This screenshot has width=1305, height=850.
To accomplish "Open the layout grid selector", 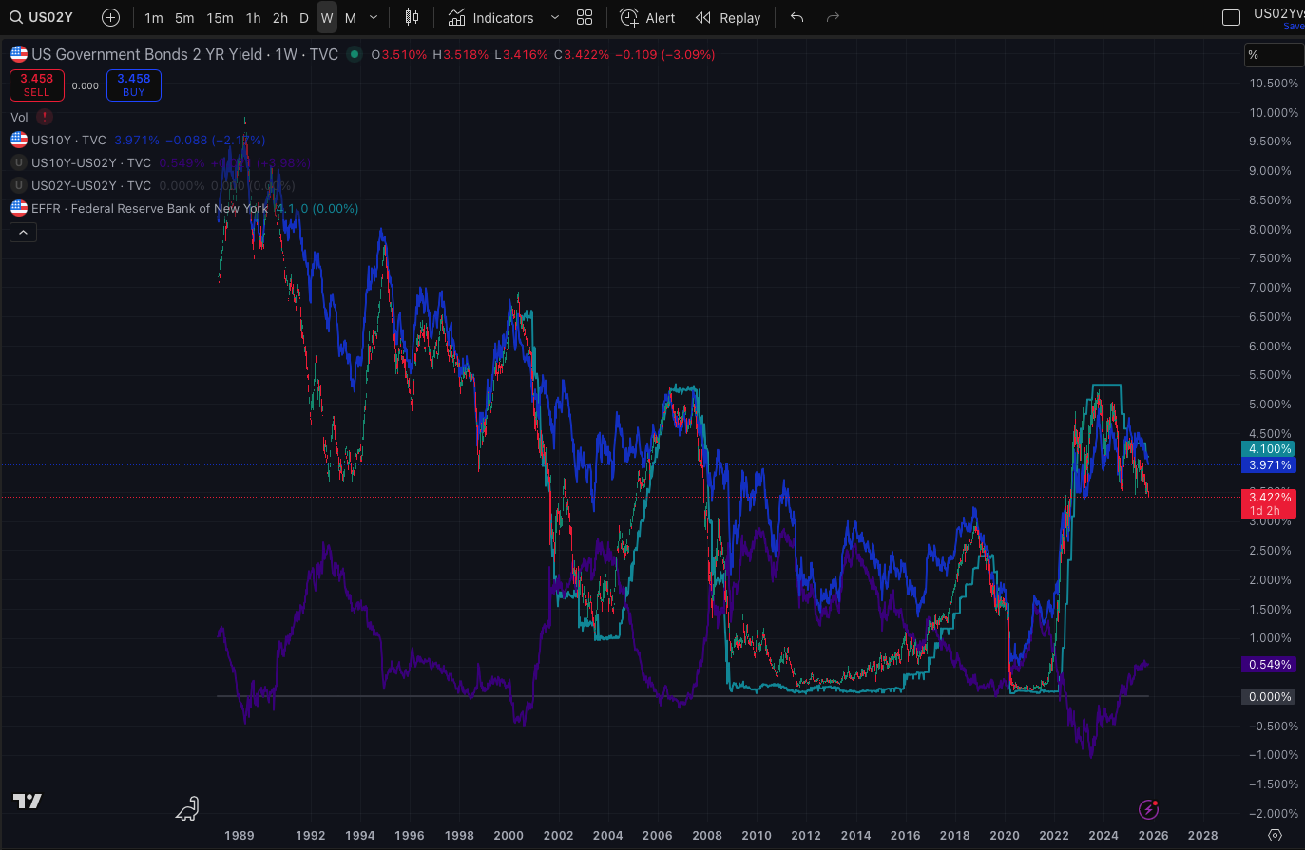I will click(585, 17).
